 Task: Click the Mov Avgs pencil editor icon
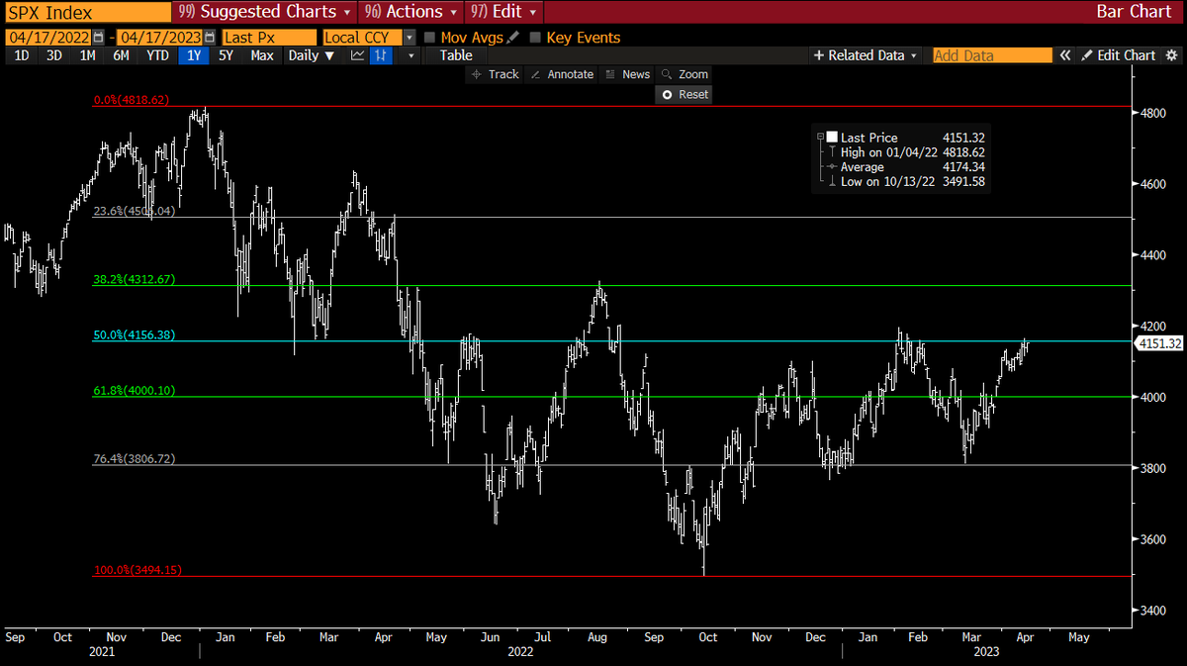click(x=511, y=36)
